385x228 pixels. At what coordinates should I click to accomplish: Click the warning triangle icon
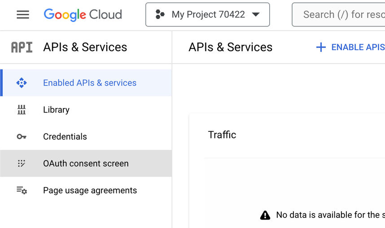click(x=265, y=215)
